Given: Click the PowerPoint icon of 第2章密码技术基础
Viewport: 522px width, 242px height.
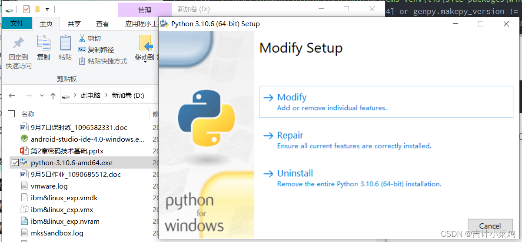Looking at the screenshot, I should 24,151.
